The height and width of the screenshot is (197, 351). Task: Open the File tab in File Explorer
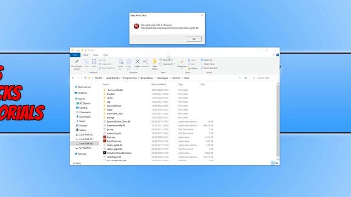[x=75, y=55]
